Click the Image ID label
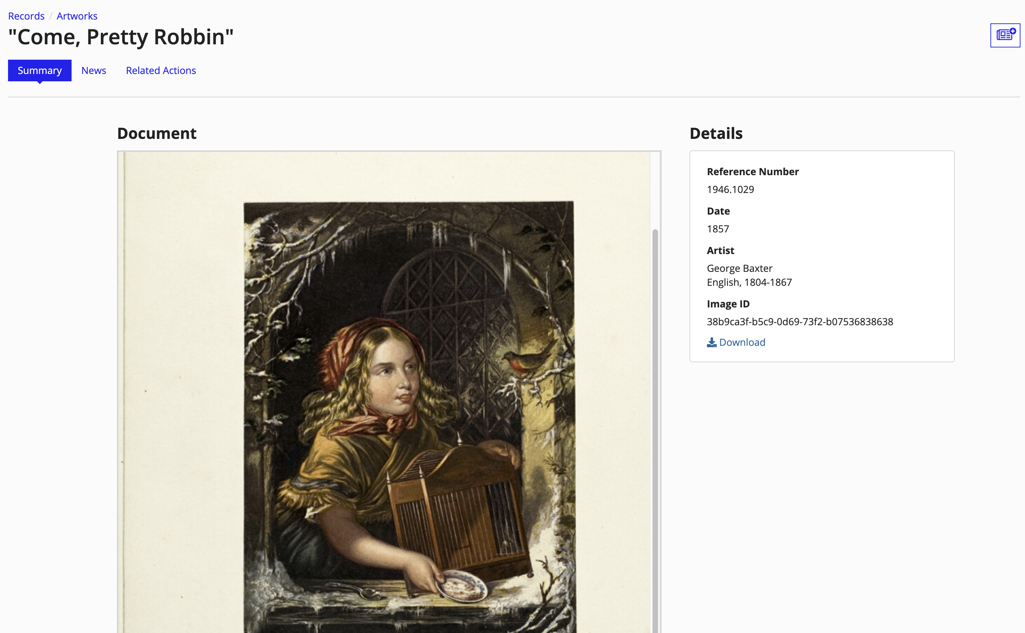The width and height of the screenshot is (1025, 633). click(x=728, y=304)
